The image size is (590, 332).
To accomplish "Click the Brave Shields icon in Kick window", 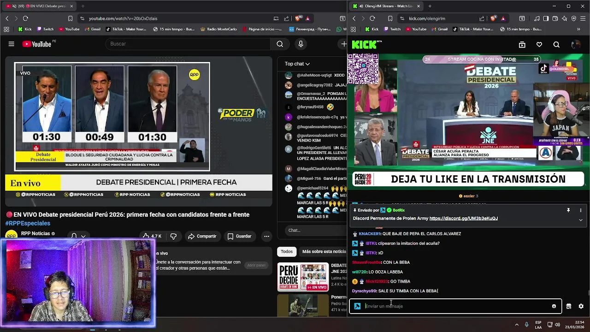I will click(x=493, y=18).
